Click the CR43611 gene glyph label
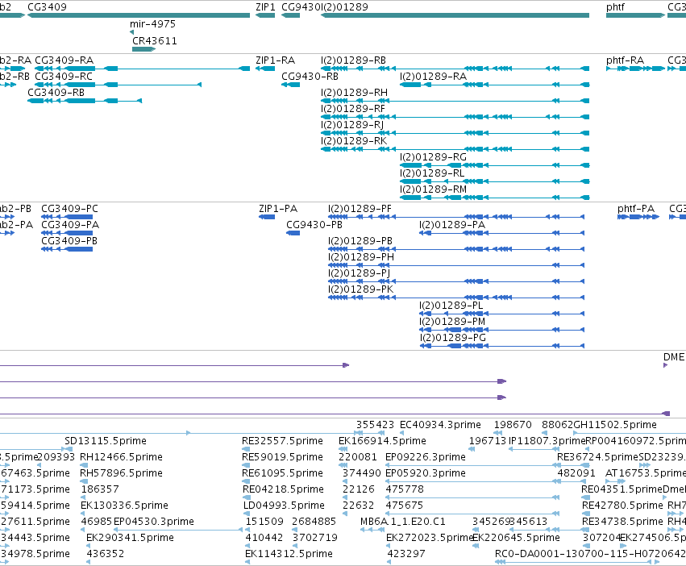Image resolution: width=686 pixels, height=566 pixels. 155,40
